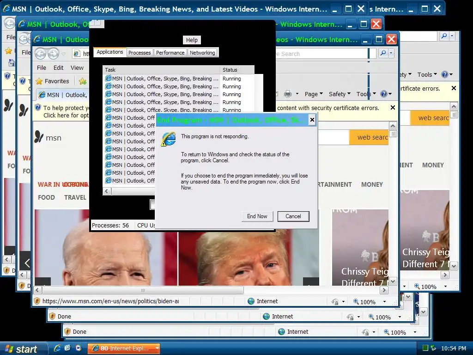The image size is (473, 355).
Task: Open search provider dropdown in front IE window
Action: coord(391,54)
